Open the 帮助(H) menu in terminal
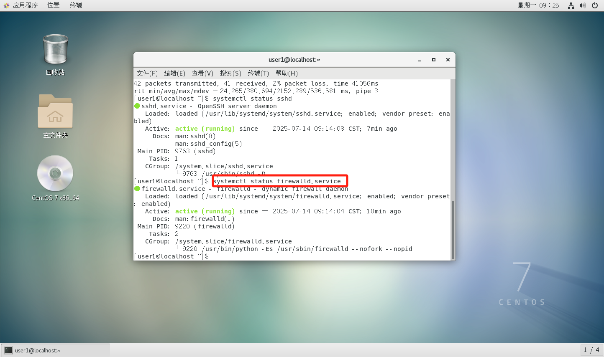604x357 pixels. (286, 73)
